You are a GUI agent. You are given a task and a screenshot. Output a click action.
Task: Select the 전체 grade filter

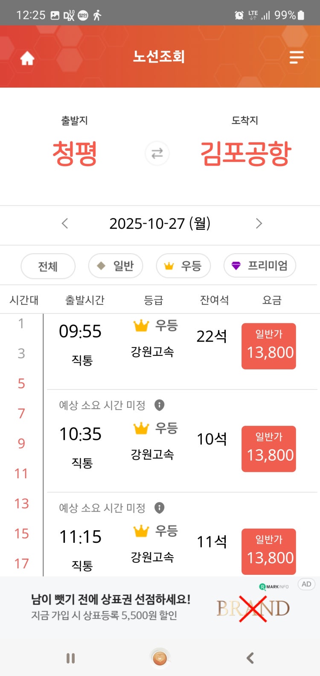point(48,266)
